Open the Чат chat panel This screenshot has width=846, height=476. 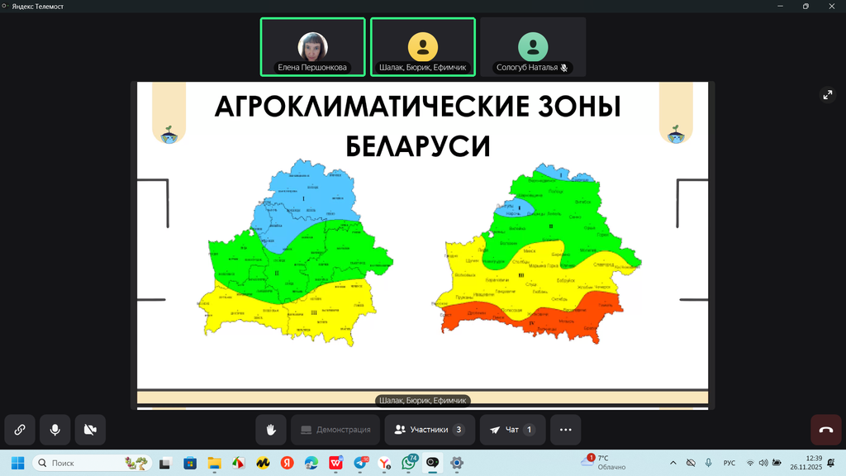tap(512, 430)
